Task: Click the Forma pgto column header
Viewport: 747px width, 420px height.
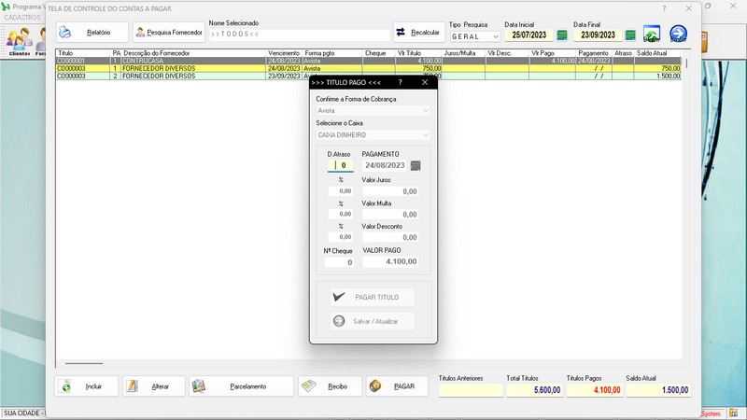Action: pos(332,53)
